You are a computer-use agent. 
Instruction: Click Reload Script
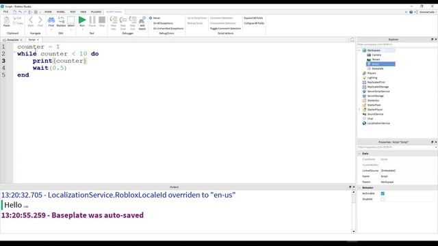coord(195,23)
